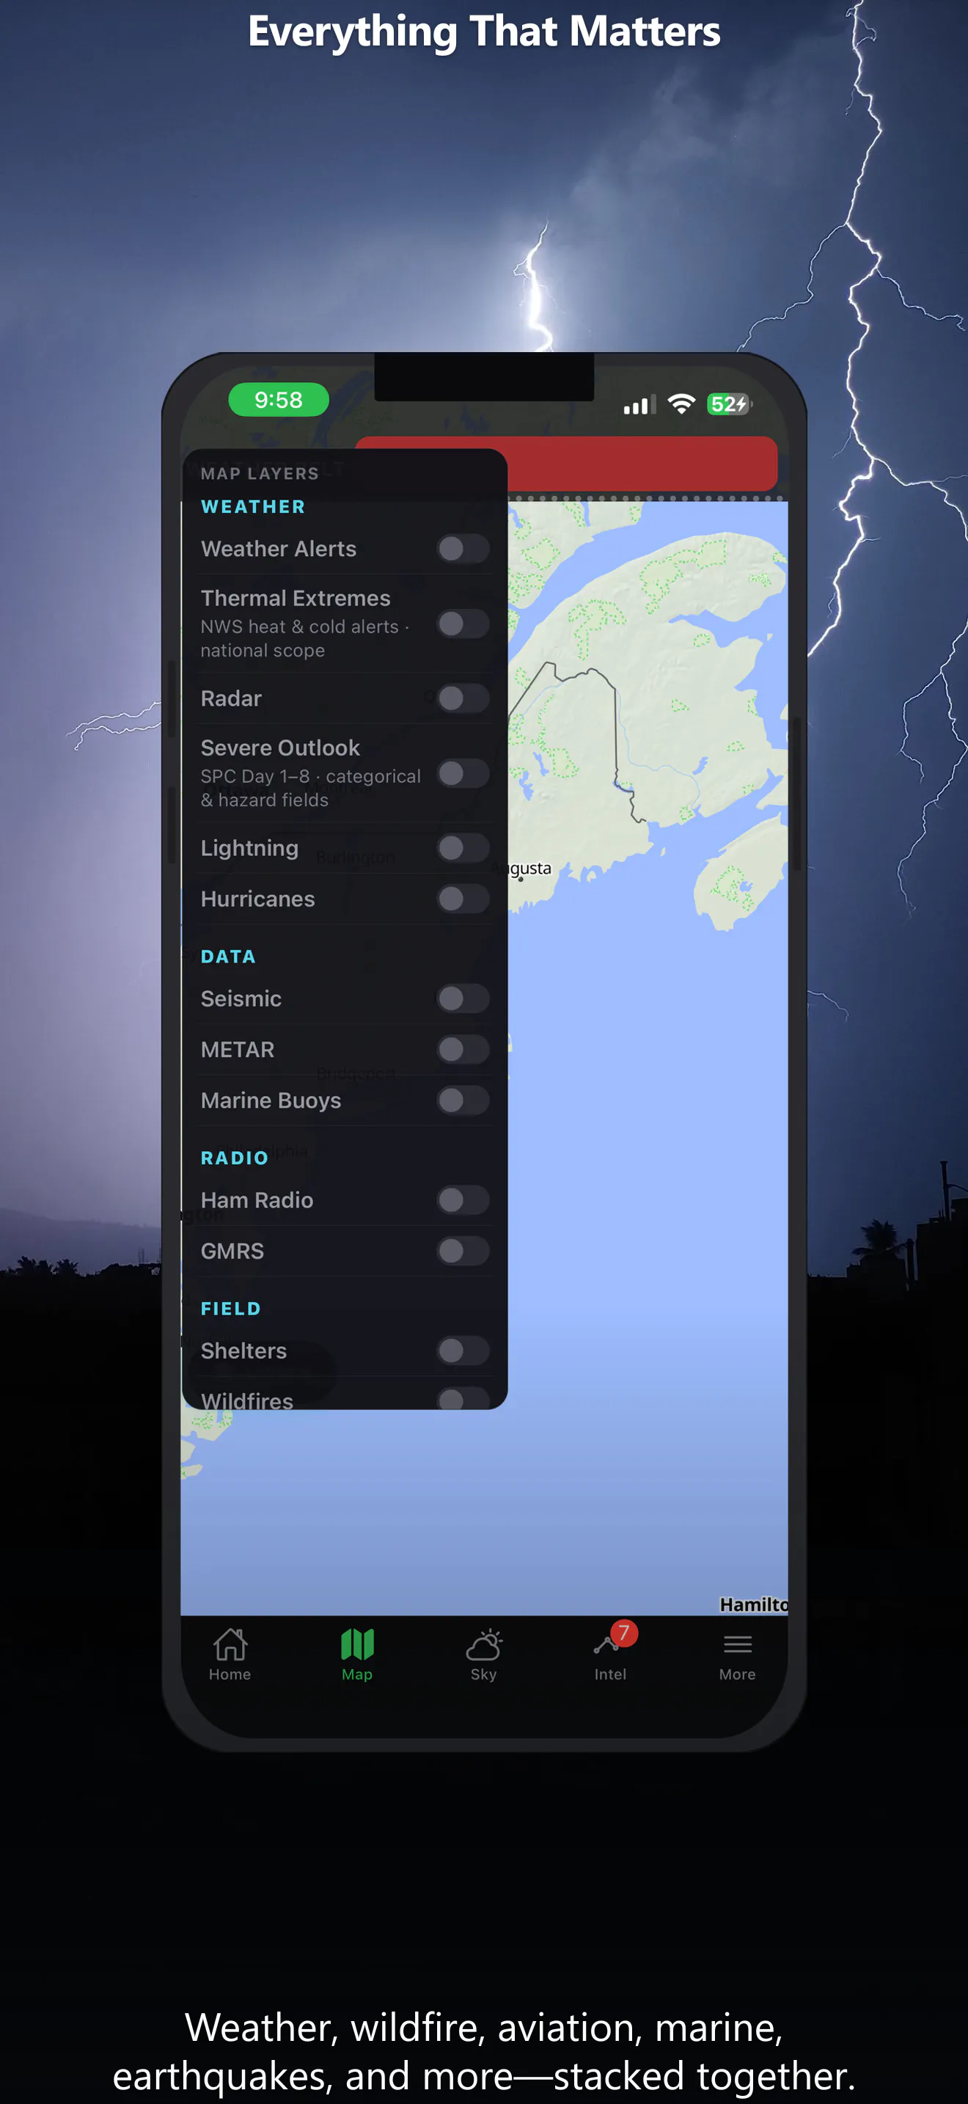Click the Sky tab label
The height and width of the screenshot is (2104, 968).
[x=484, y=1674]
